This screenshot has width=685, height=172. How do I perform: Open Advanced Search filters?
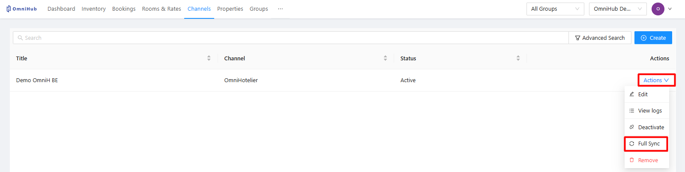tap(600, 38)
